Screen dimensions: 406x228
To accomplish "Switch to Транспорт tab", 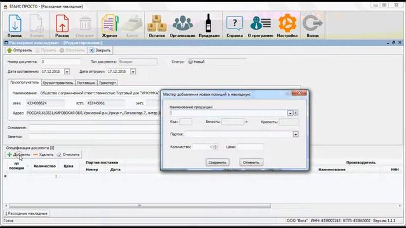I will [x=107, y=83].
